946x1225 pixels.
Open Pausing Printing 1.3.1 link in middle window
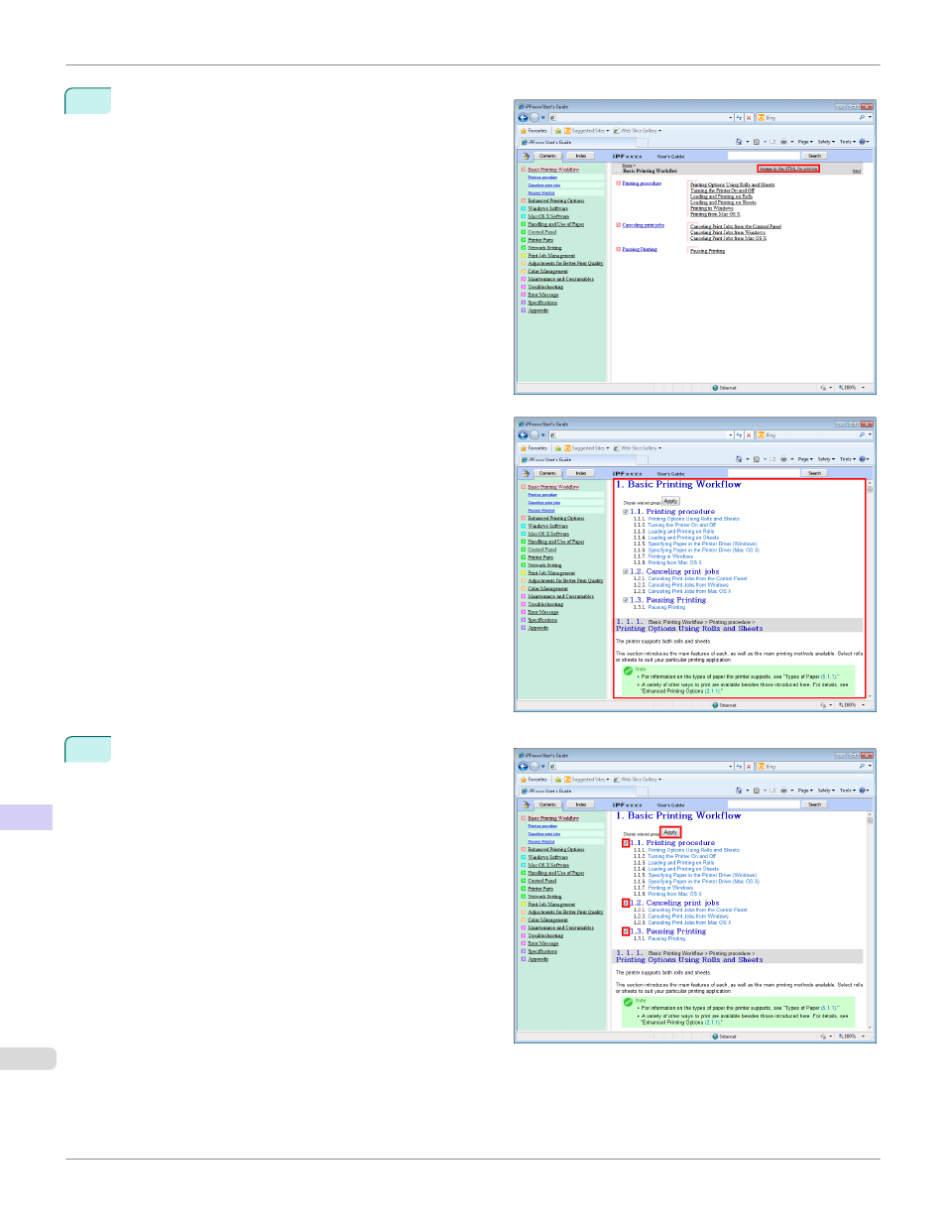point(666,607)
